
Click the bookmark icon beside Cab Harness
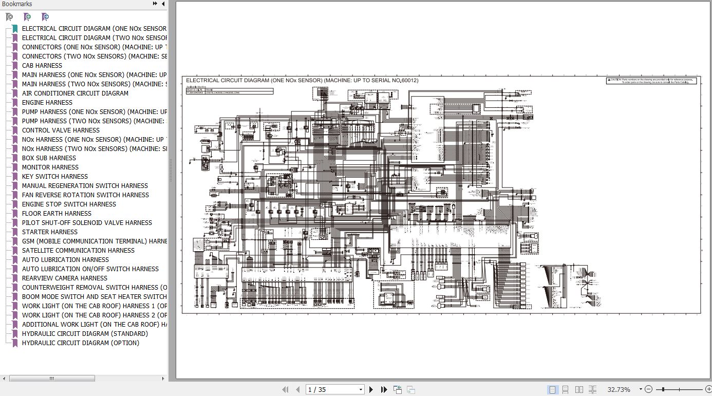(x=15, y=66)
